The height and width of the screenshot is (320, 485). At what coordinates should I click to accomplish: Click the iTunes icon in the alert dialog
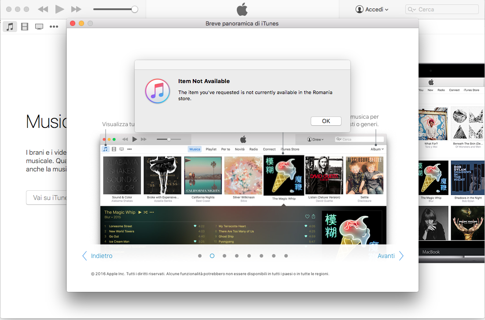(158, 91)
